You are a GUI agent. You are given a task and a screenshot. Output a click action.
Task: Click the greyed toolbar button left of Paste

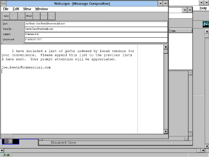pyautogui.click(x=36, y=16)
